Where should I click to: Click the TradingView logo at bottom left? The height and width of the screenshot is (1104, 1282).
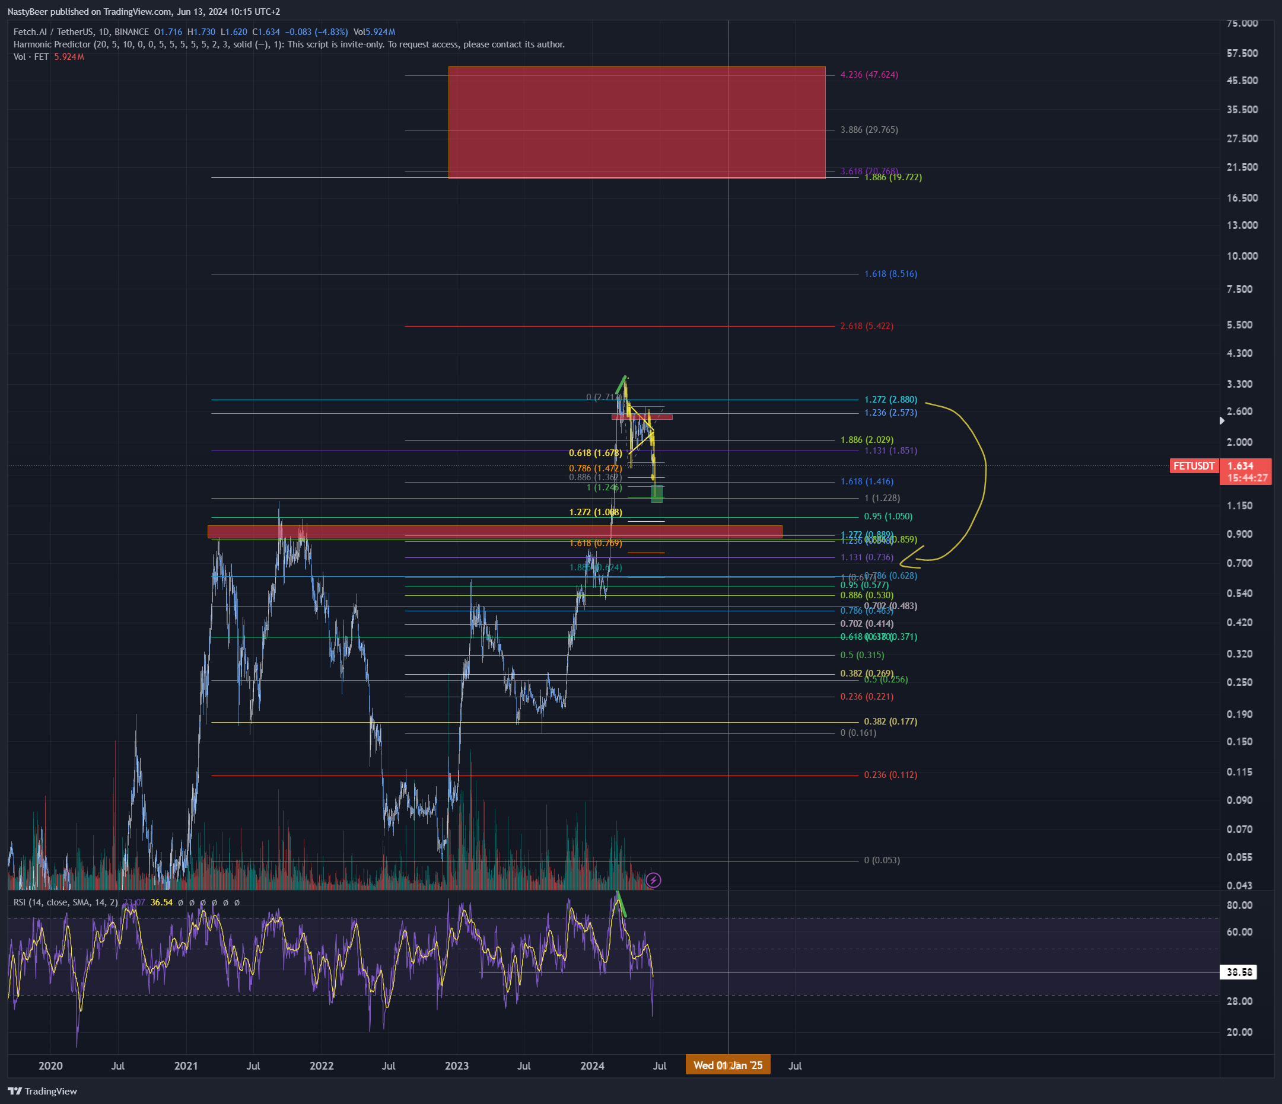pos(42,1091)
